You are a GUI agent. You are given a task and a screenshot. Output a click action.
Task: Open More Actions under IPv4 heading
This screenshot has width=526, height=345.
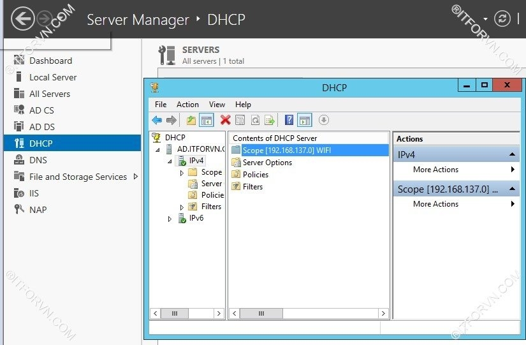pyautogui.click(x=436, y=170)
